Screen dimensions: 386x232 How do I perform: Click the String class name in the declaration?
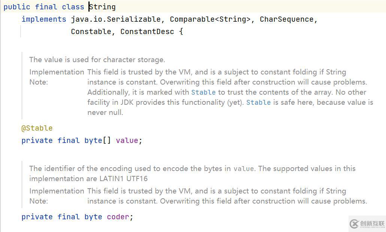103,7
